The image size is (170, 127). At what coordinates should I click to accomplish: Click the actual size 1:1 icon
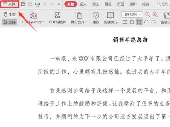coord(125,22)
